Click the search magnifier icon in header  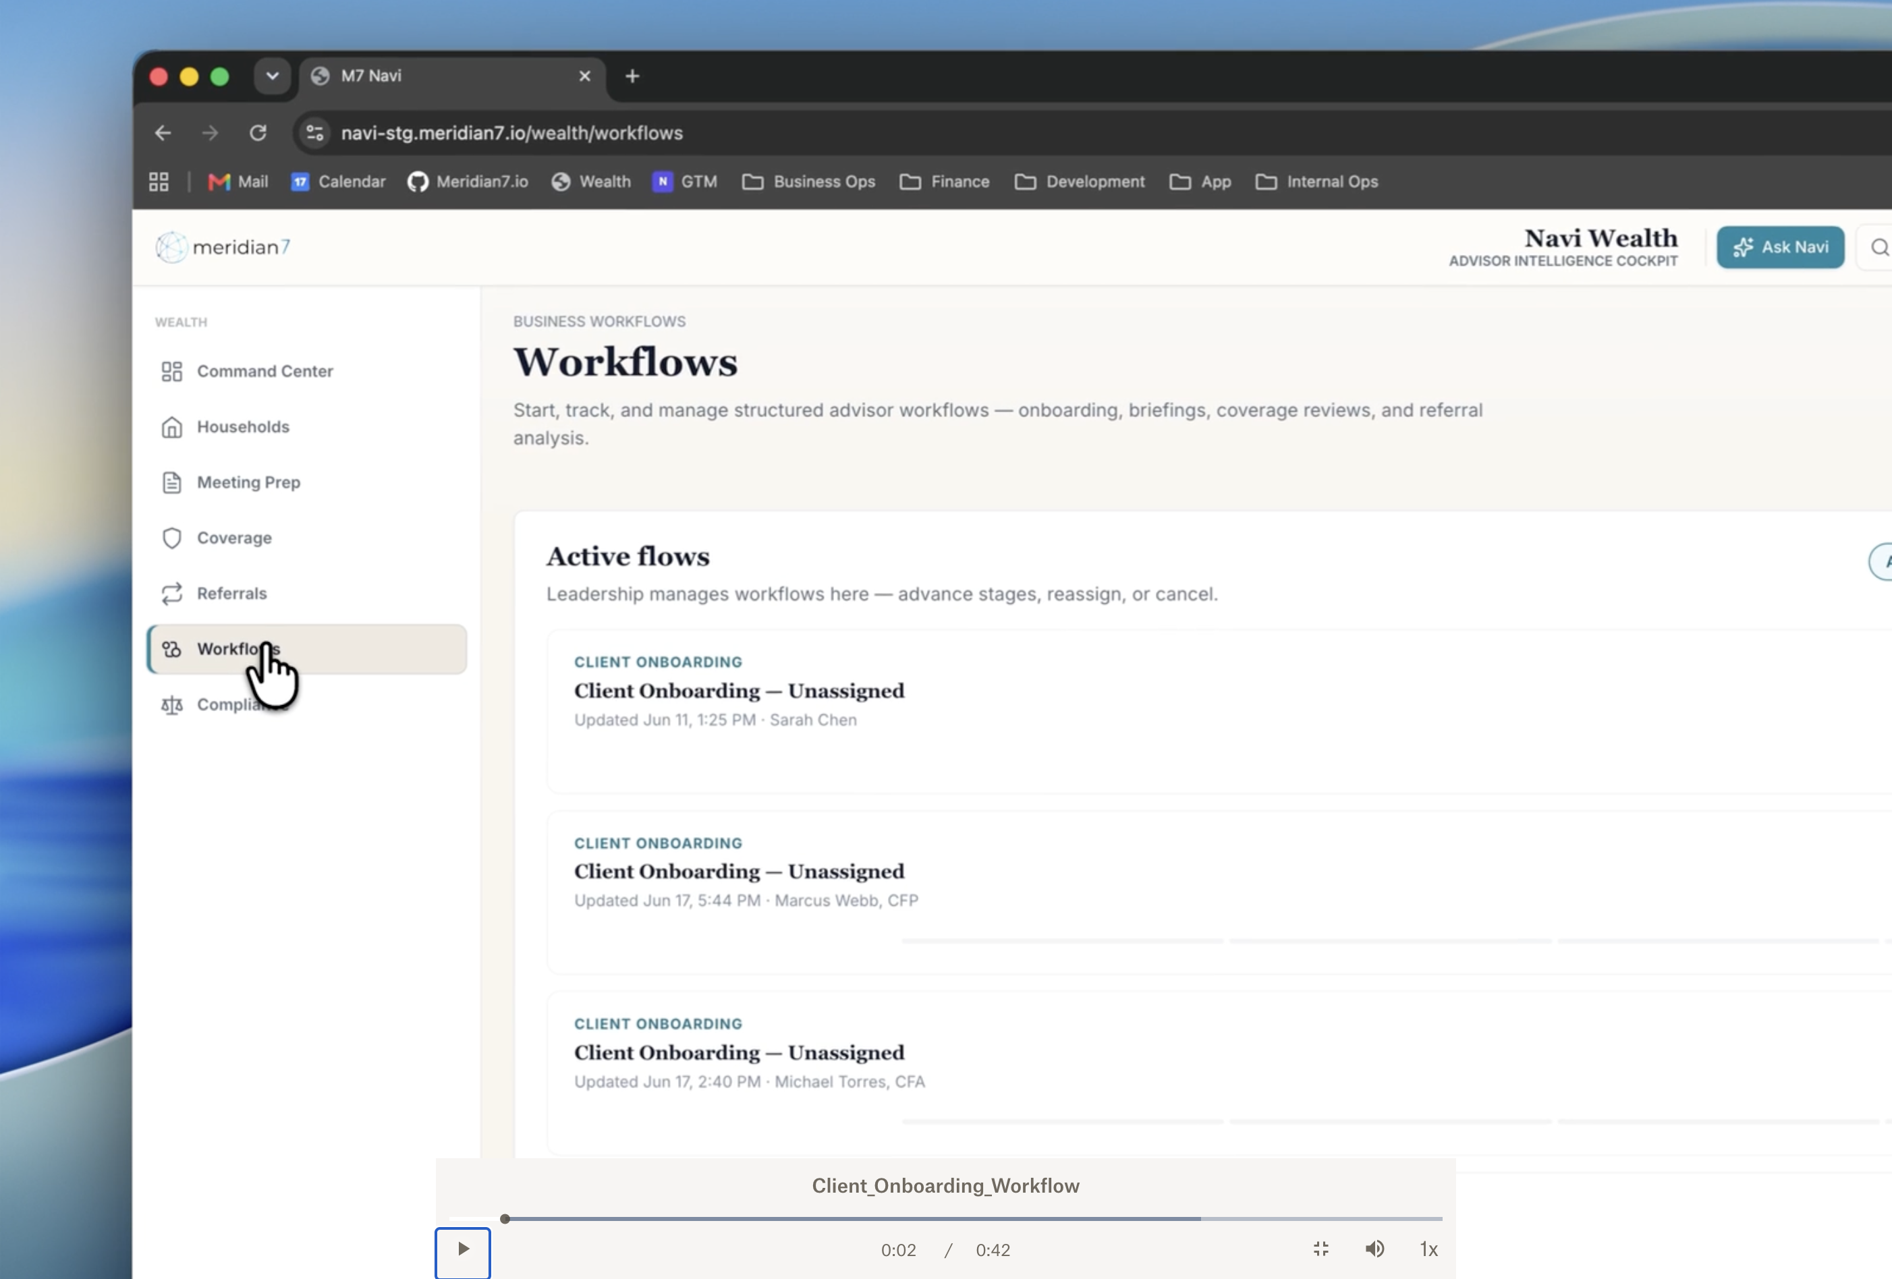[1879, 248]
